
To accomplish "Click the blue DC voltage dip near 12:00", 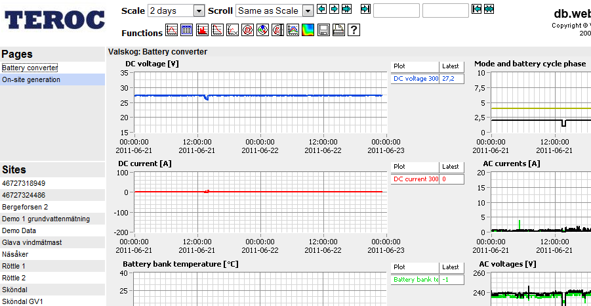I will (206, 98).
